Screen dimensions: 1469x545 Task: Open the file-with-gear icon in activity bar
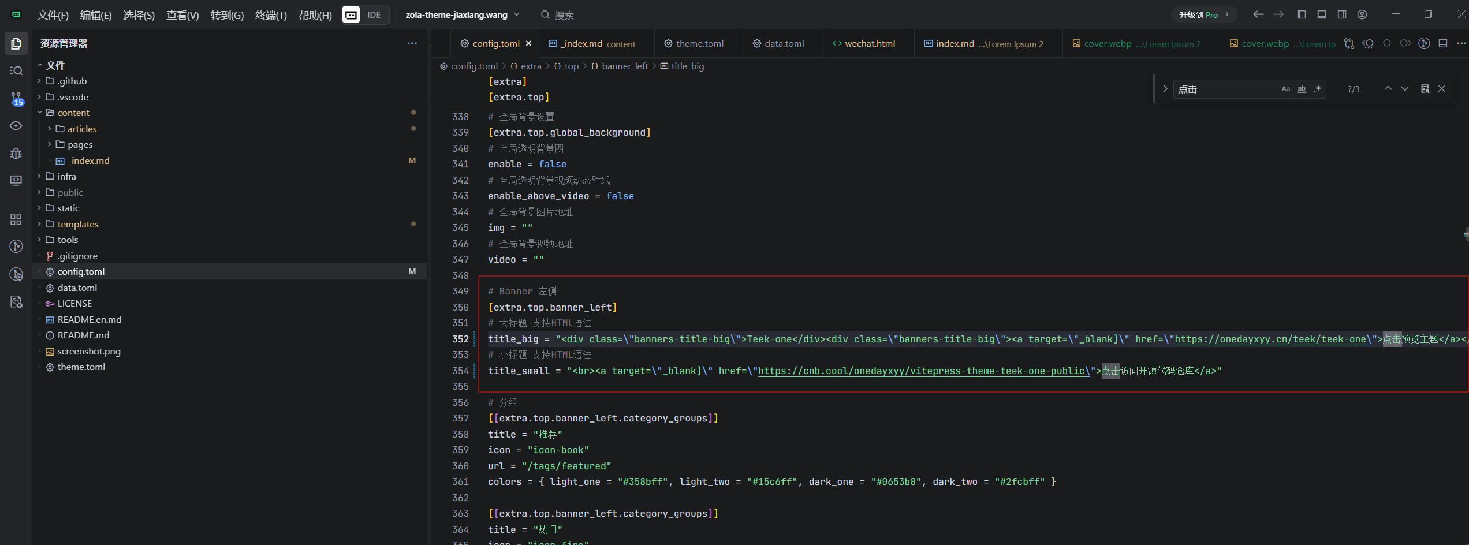[16, 302]
